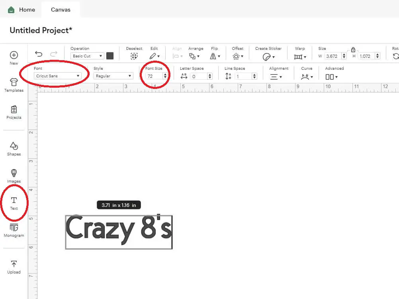Click the Letter Space icon
The image size is (399, 299).
coord(184,76)
